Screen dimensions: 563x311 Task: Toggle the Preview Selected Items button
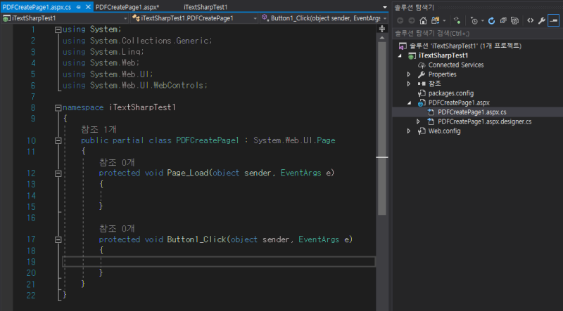click(x=554, y=20)
